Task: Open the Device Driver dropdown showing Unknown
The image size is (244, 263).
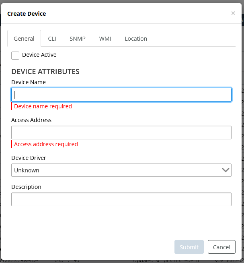Action: point(117,170)
